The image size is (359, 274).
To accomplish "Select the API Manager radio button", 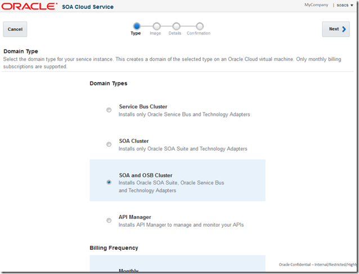I will coord(109,220).
